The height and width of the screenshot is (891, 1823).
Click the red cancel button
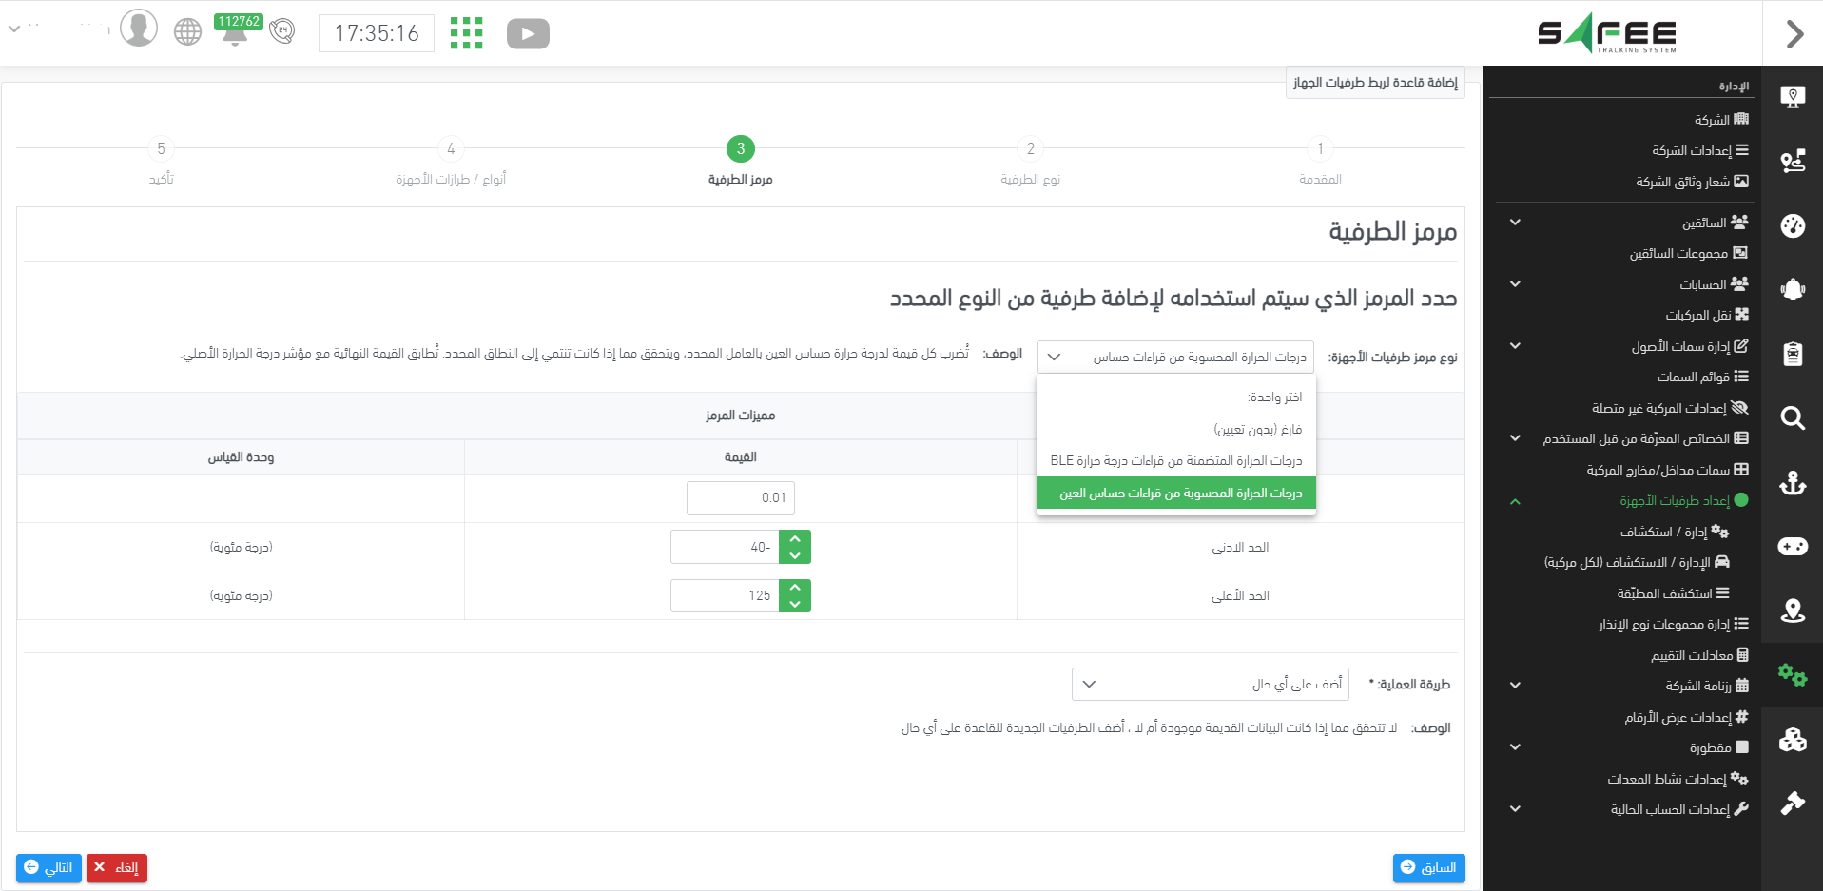click(x=117, y=868)
